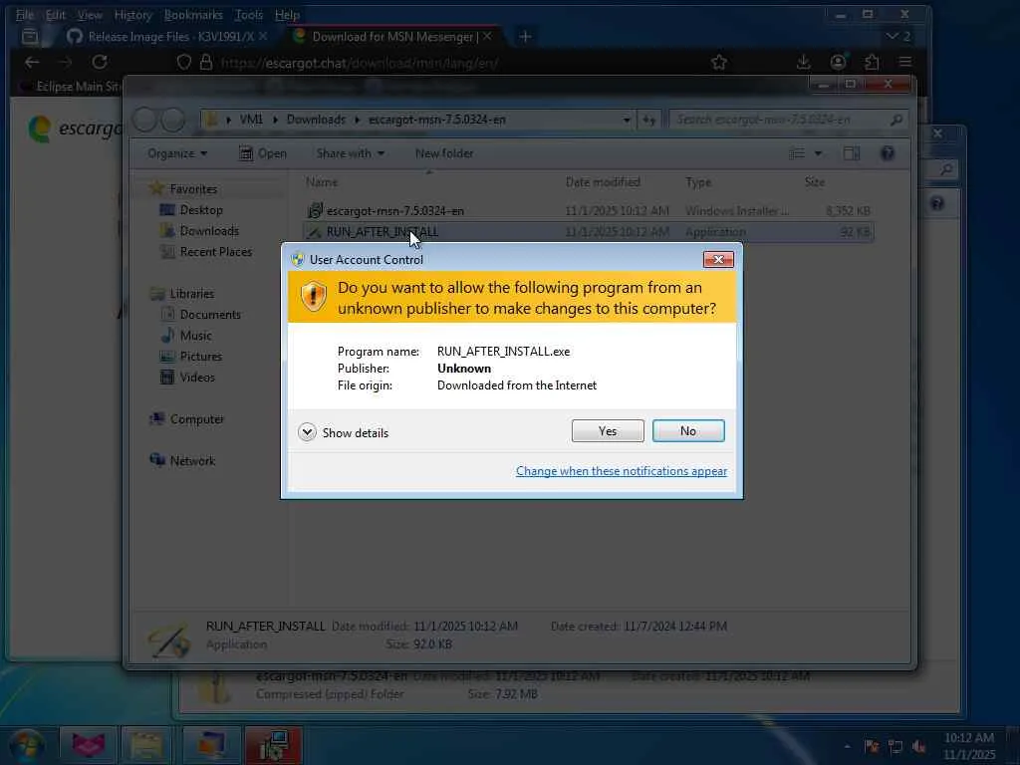
Task: Click Open button in Explorer toolbar
Action: click(263, 153)
